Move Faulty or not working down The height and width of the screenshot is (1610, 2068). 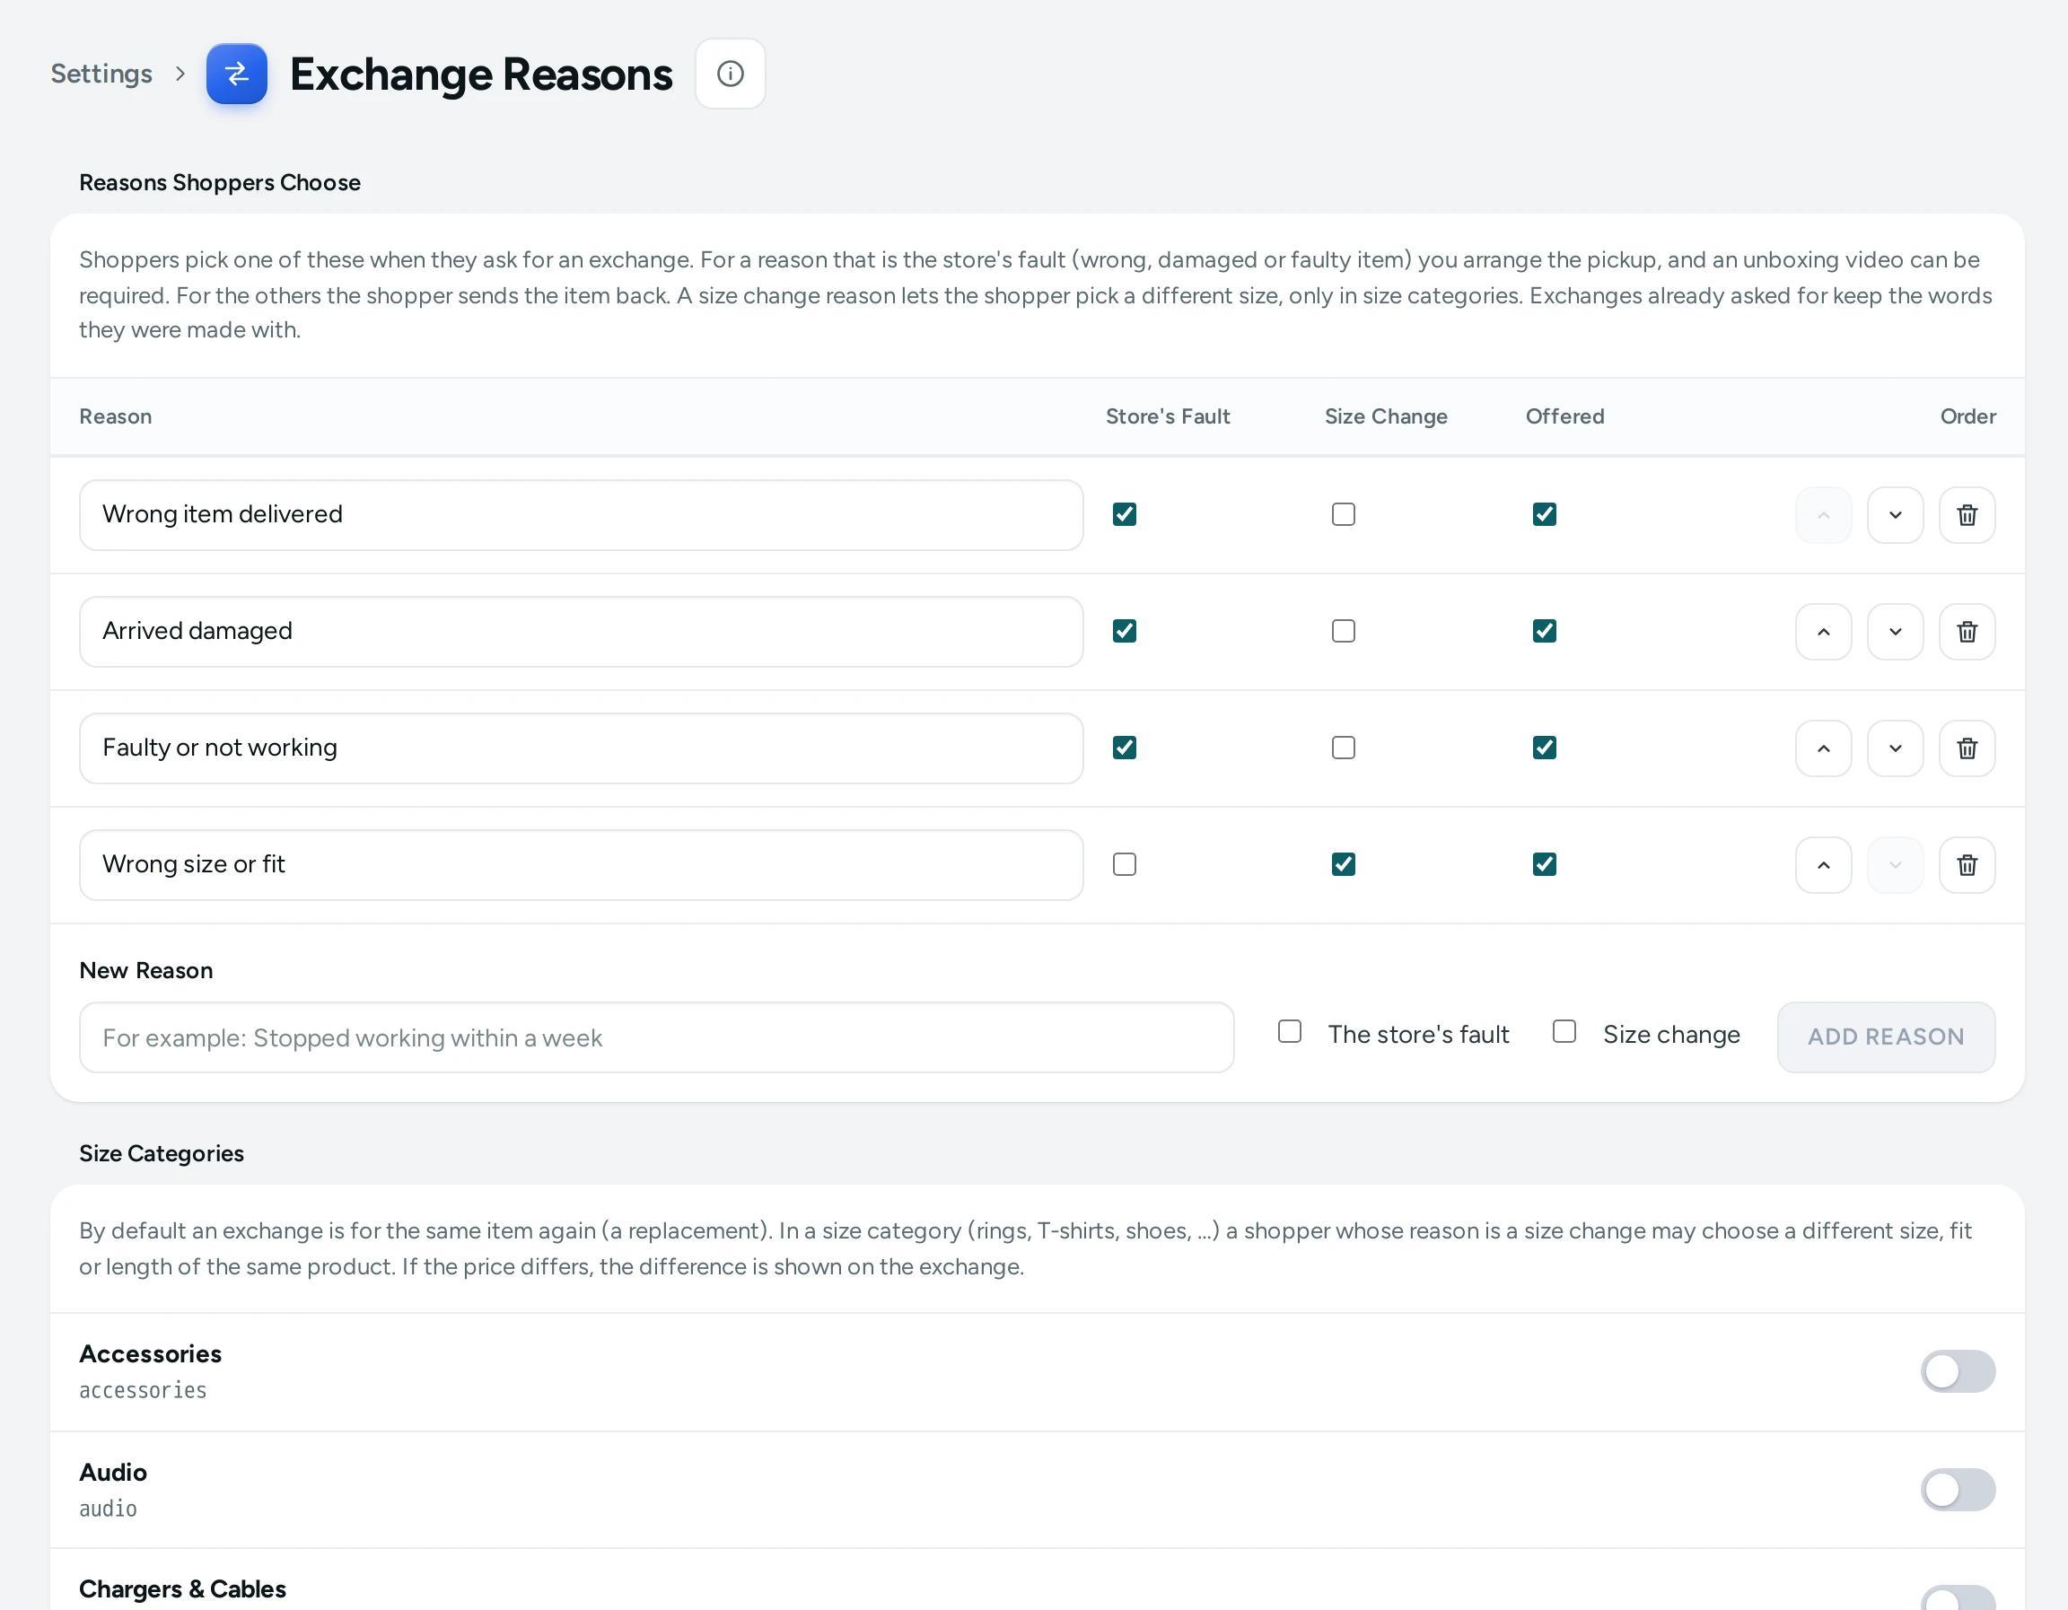click(x=1895, y=748)
